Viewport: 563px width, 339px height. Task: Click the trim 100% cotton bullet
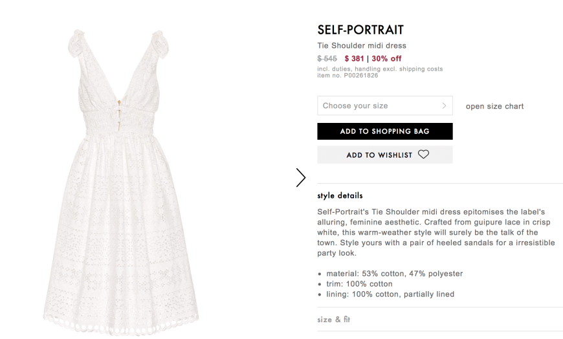(x=359, y=284)
